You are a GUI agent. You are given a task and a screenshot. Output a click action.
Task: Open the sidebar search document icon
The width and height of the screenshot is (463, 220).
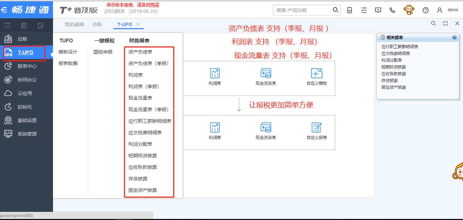(x=24, y=25)
